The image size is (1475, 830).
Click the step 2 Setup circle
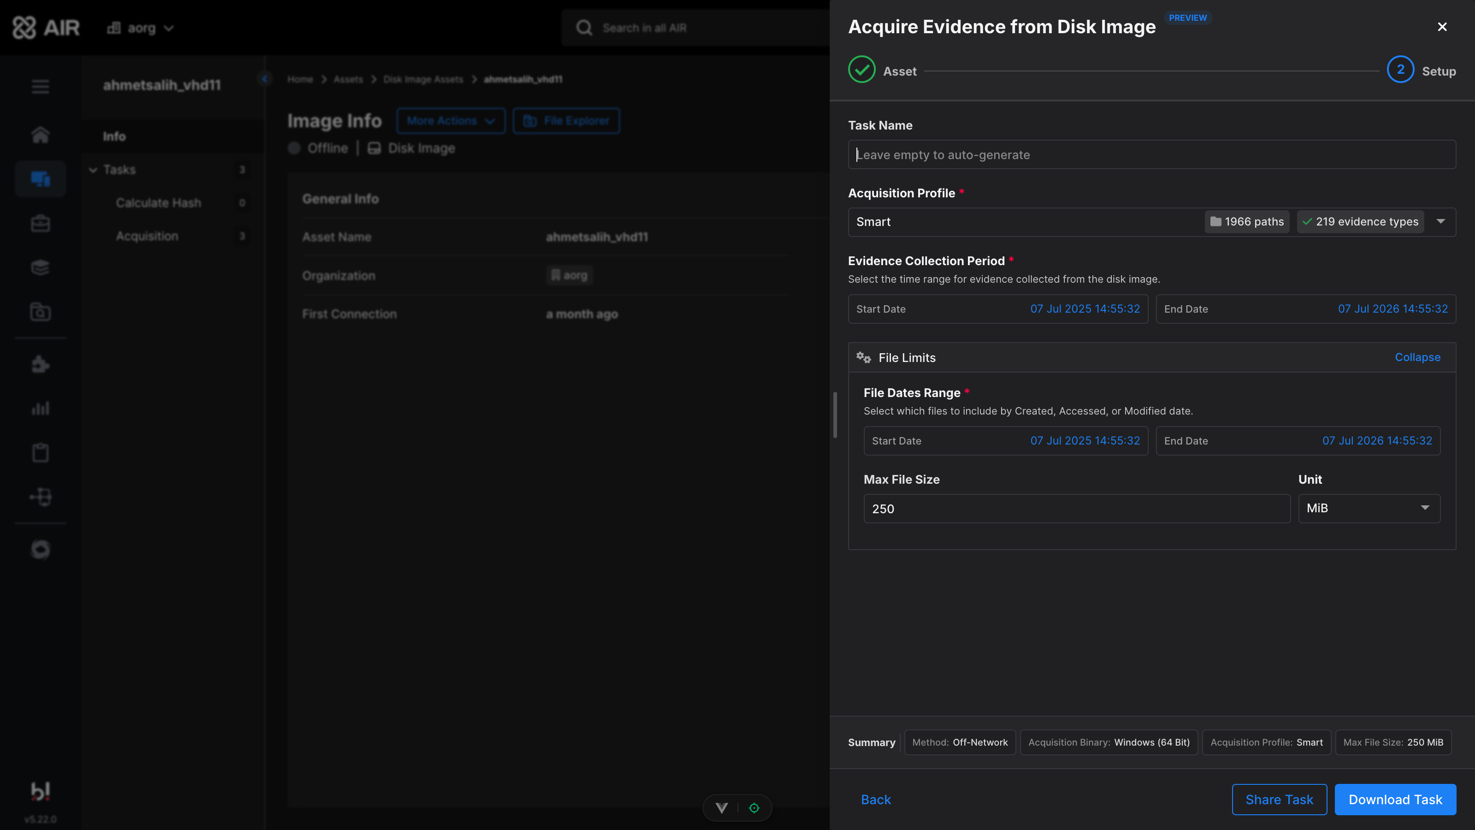pyautogui.click(x=1401, y=70)
